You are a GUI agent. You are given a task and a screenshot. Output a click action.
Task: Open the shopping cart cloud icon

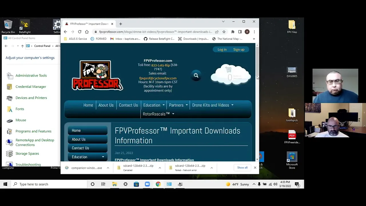(231, 75)
